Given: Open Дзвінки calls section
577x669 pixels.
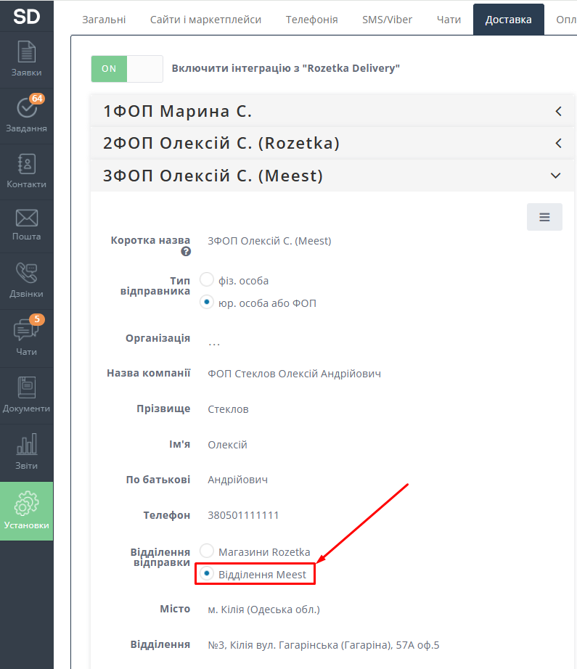Looking at the screenshot, I should (x=26, y=281).
